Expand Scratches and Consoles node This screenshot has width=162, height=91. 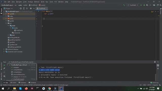coord(4,52)
